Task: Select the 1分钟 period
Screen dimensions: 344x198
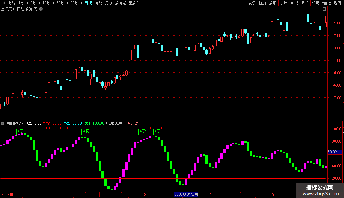Action: pos(23,3)
